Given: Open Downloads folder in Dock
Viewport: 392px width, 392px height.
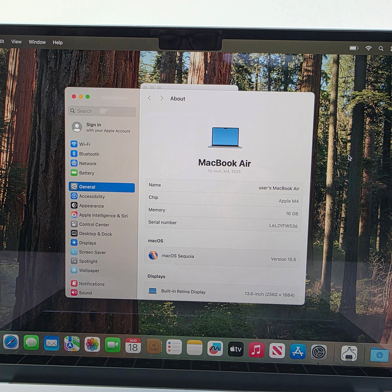Looking at the screenshot, I should click(x=379, y=354).
